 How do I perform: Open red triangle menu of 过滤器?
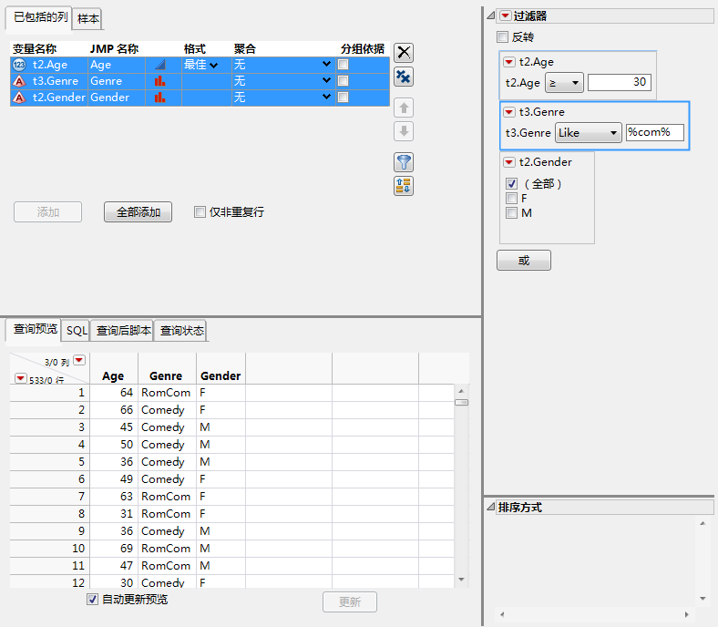[x=505, y=16]
